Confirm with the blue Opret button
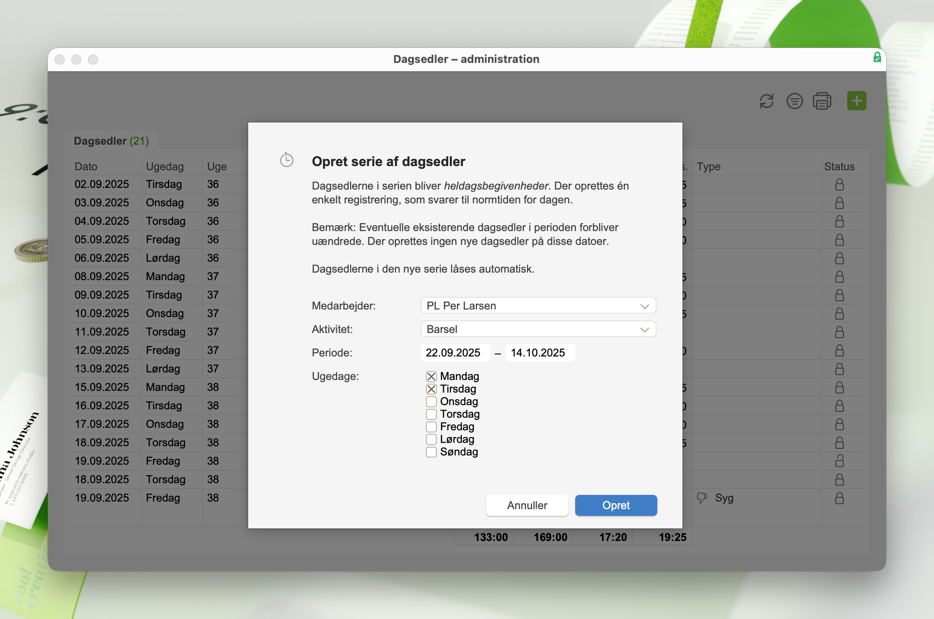934x619 pixels. click(616, 505)
